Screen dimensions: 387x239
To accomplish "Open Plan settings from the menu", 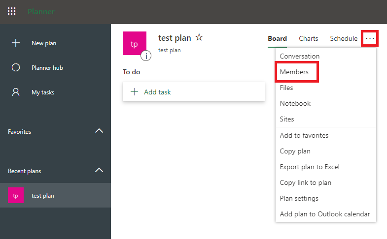I will click(326, 198).
